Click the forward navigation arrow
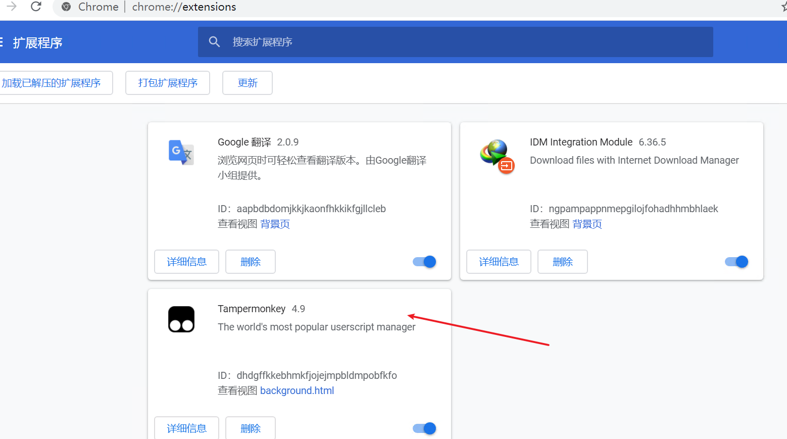Viewport: 787px width, 439px height. point(11,7)
